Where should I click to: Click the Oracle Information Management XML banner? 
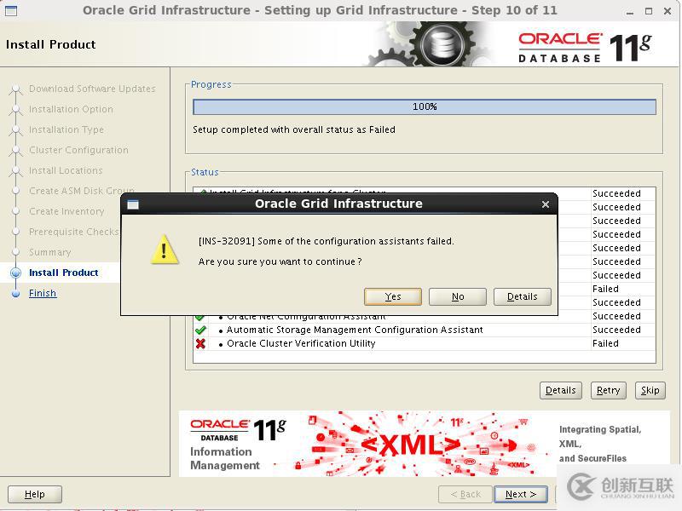pyautogui.click(x=424, y=444)
